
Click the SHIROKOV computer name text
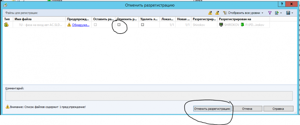[232, 25]
